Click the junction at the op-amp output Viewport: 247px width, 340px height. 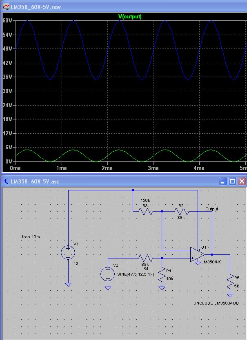(x=212, y=254)
